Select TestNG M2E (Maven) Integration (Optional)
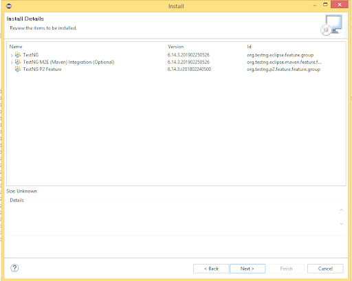 [x=69, y=62]
